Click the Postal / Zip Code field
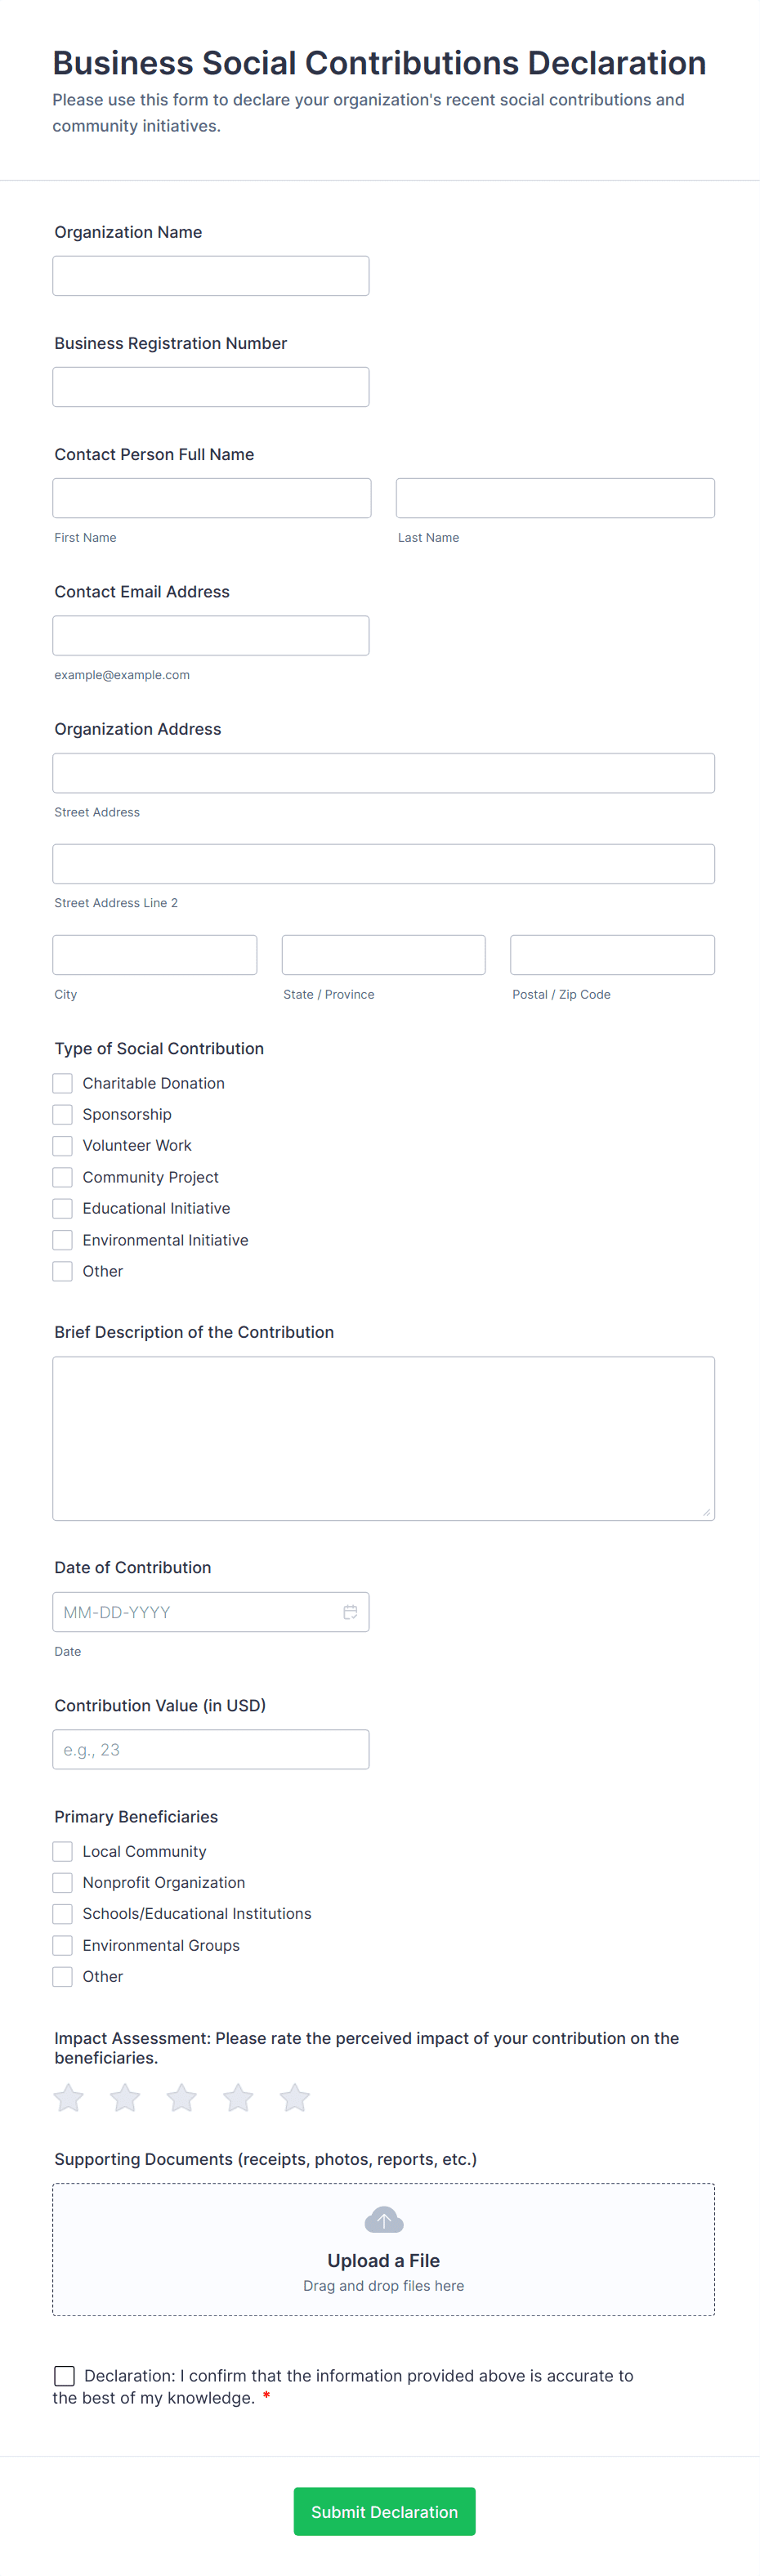Image resolution: width=760 pixels, height=2576 pixels. tap(612, 955)
